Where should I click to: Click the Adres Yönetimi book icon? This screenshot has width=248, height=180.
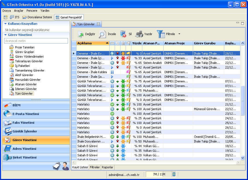click(8, 149)
